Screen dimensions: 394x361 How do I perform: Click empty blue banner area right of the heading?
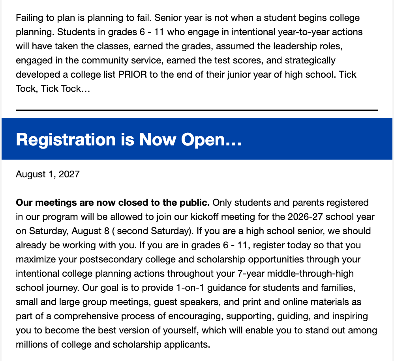[317, 139]
